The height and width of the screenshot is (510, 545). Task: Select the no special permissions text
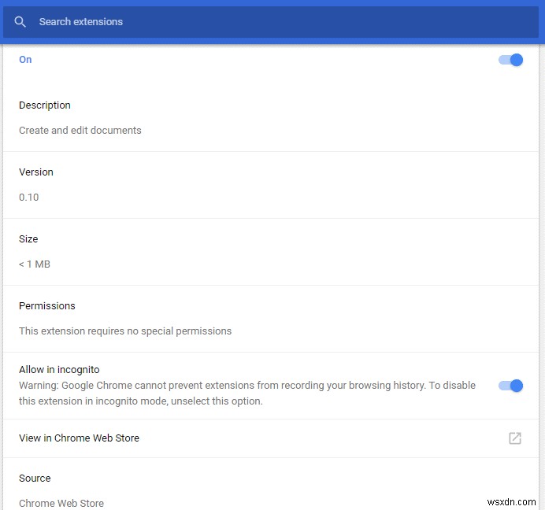[x=125, y=331]
